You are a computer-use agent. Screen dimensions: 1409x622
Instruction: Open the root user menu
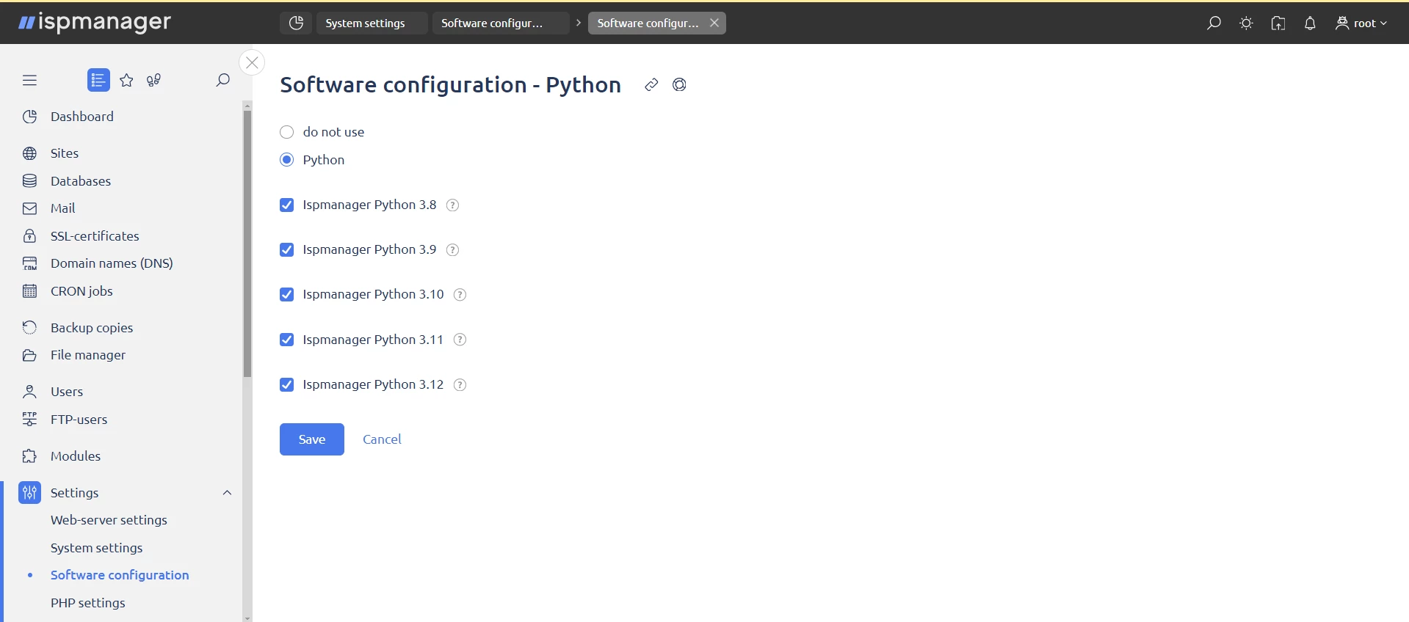click(x=1361, y=23)
